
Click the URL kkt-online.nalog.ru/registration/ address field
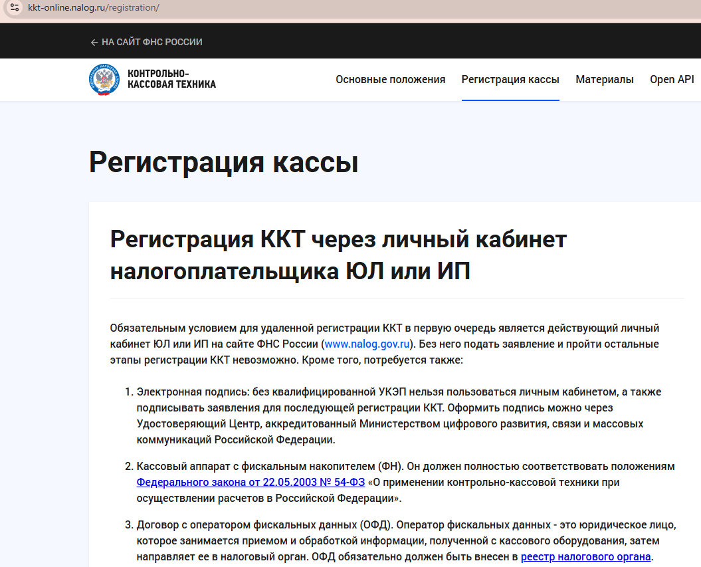(x=94, y=7)
